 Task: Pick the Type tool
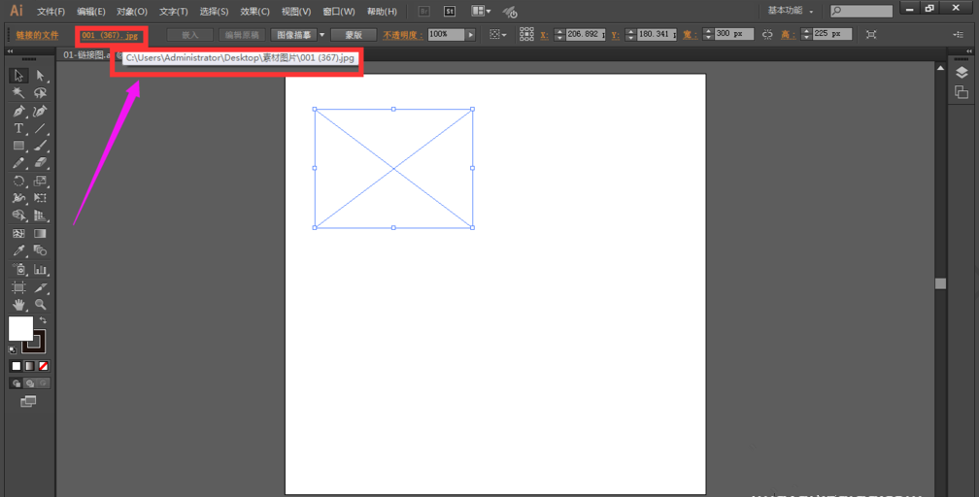(18, 129)
